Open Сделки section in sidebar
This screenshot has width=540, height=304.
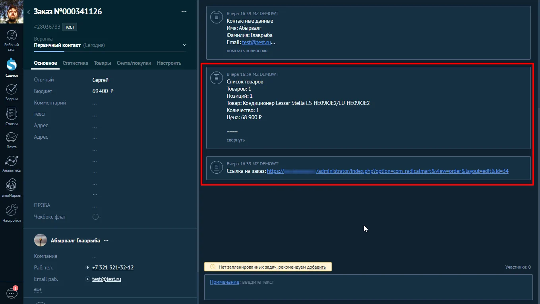[x=12, y=67]
